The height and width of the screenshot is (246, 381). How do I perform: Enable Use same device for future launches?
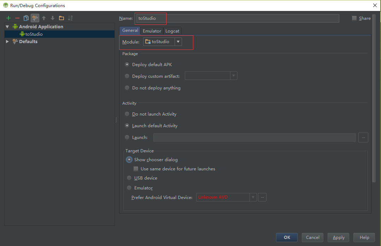(136, 169)
